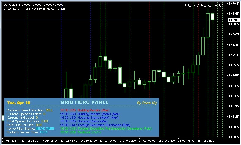The width and height of the screenshot is (241, 145).
Task: Click the 1.06917 current price tag
Action: pyautogui.click(x=234, y=20)
